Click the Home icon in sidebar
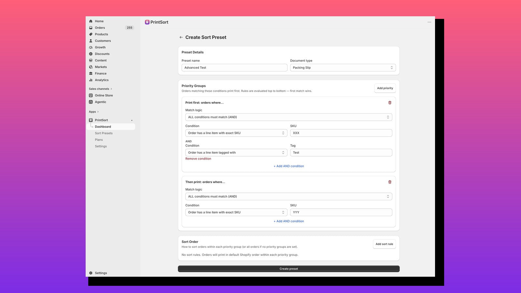Screen dimensions: 521x293 coord(91,21)
